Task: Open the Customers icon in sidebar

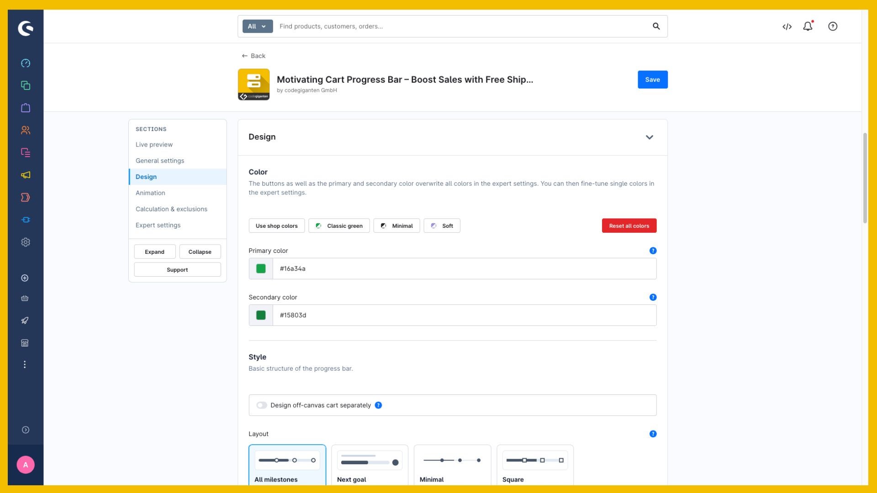Action: click(26, 130)
